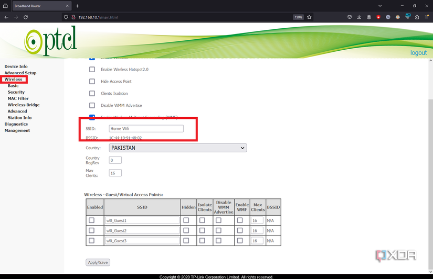Toggle Isolate Clients for wl0_Guest2
Screen dimensions: 433x279
[202, 230]
